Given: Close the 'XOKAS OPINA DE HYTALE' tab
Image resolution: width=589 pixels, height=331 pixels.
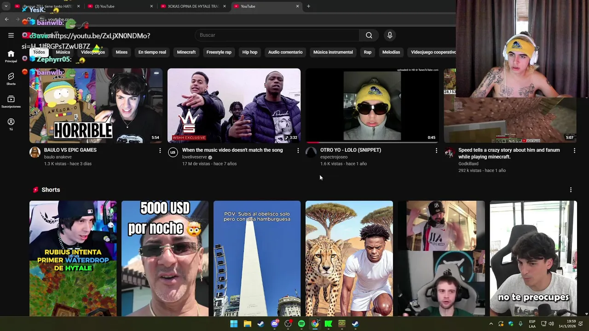Looking at the screenshot, I should click(x=224, y=6).
